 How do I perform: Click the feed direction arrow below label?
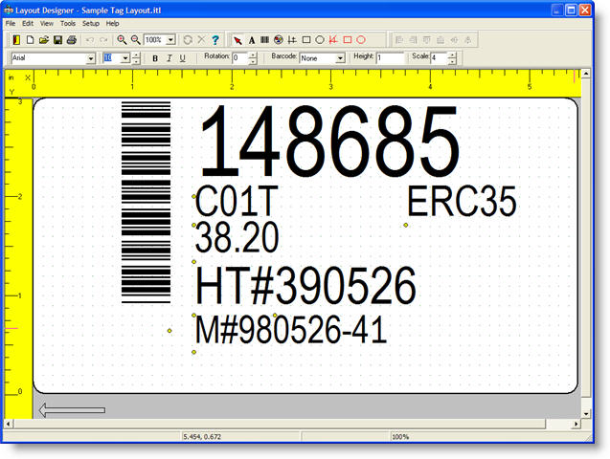pyautogui.click(x=72, y=410)
